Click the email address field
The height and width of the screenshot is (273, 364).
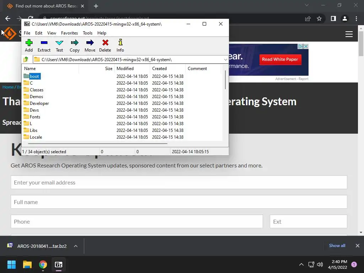tap(179, 182)
